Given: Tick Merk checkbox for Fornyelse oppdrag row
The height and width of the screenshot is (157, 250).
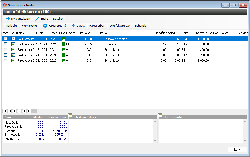Looking at the screenshot, I should pos(5,39).
